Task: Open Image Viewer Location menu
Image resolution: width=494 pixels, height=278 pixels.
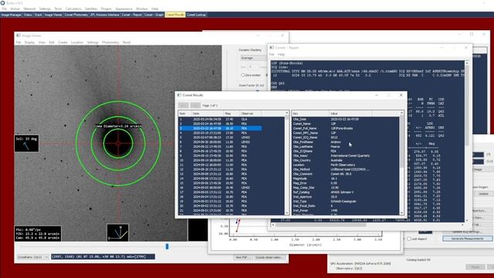Action: coord(77,42)
